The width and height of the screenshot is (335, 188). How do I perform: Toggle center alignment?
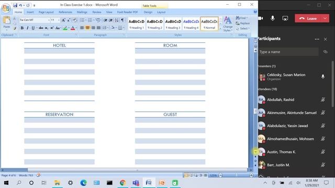[x=87, y=28]
